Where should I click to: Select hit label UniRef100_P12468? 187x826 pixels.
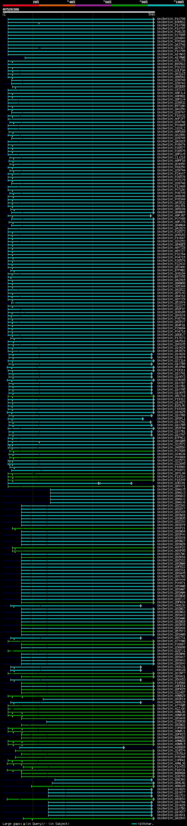point(171,186)
